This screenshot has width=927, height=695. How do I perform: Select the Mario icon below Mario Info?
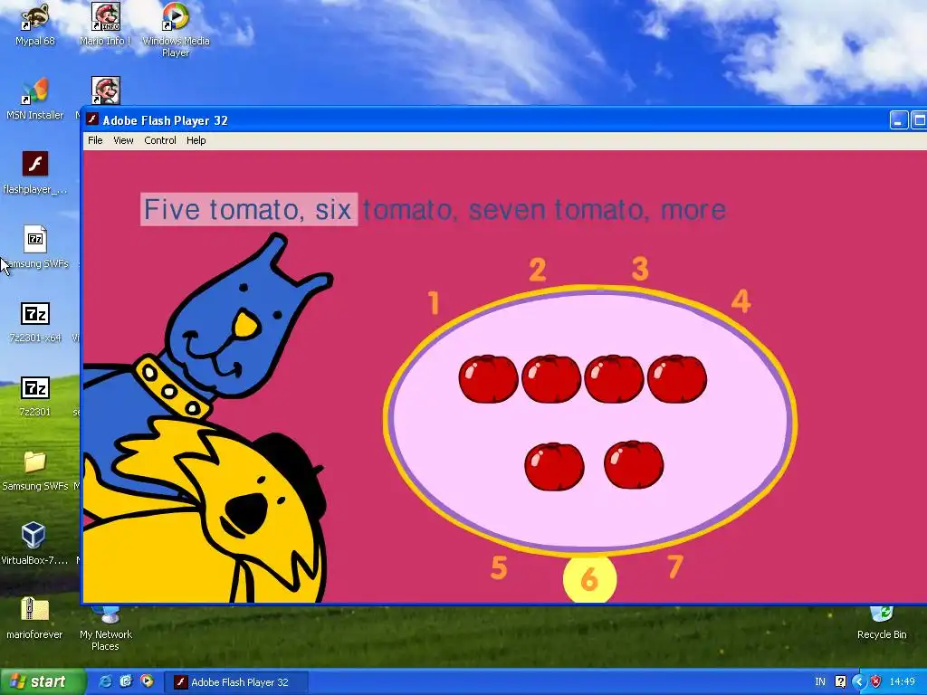[106, 90]
